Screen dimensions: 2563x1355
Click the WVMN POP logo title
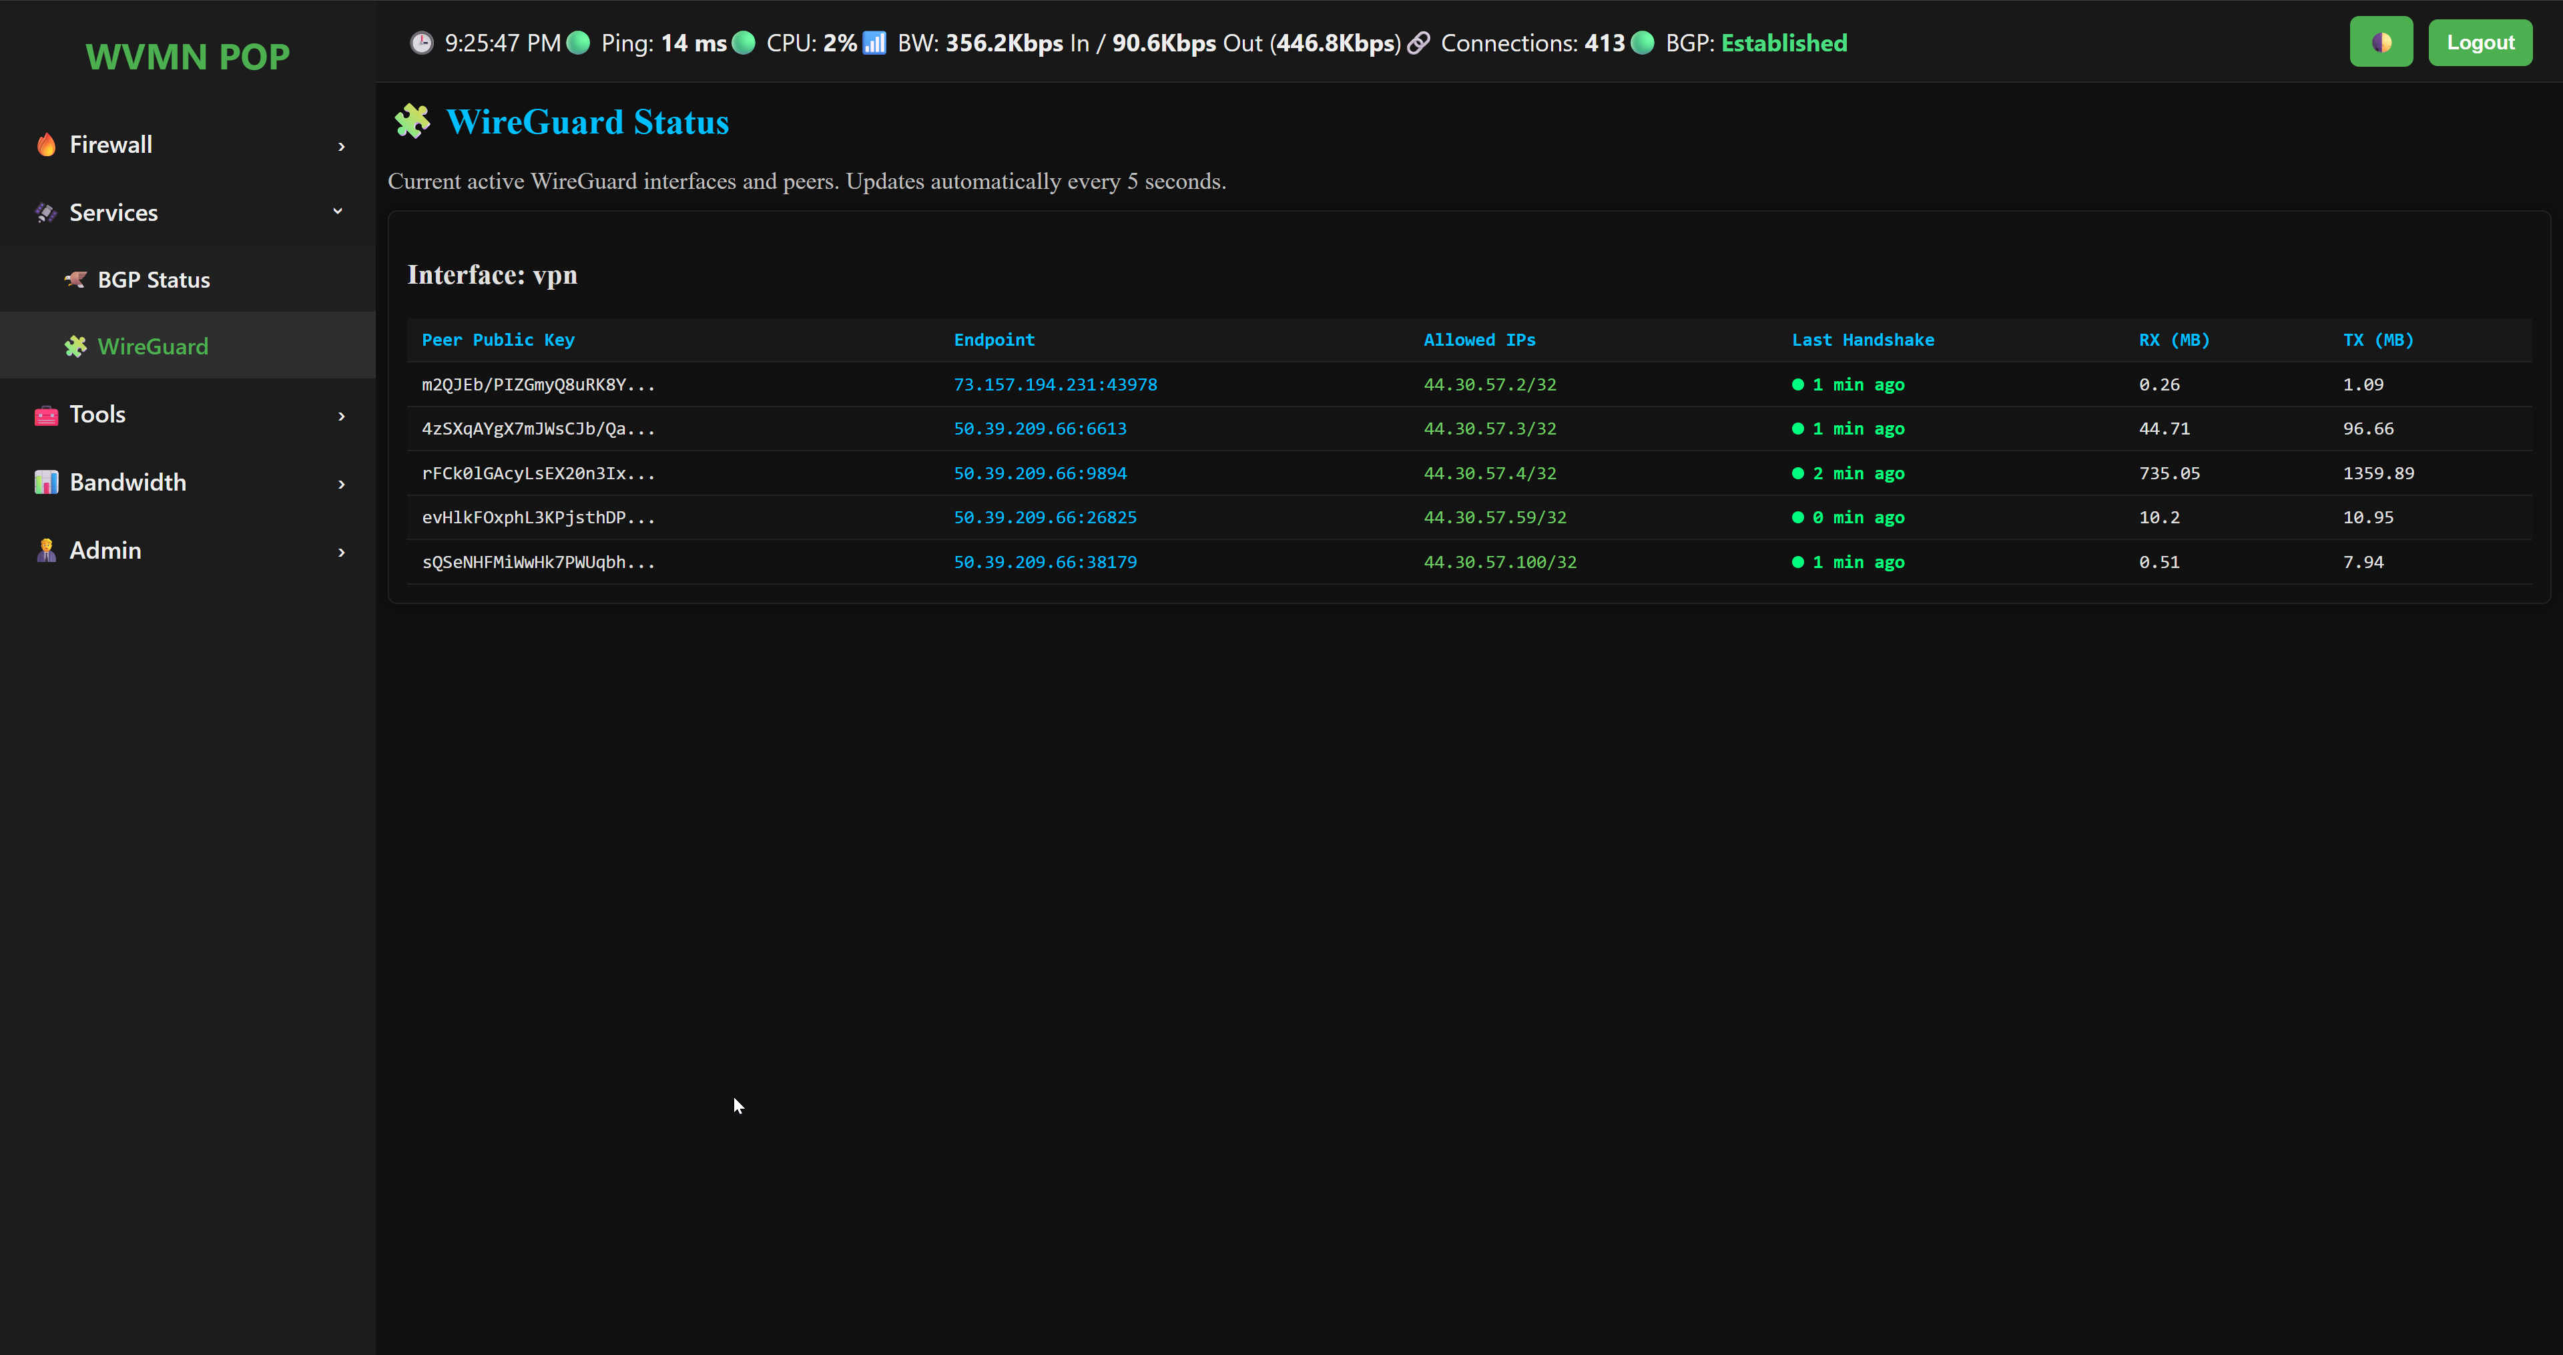pos(187,57)
